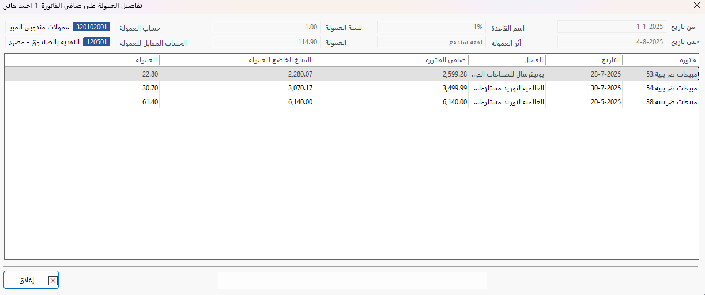Select account code 320102001 badge
The width and height of the screenshot is (705, 295).
[x=91, y=27]
